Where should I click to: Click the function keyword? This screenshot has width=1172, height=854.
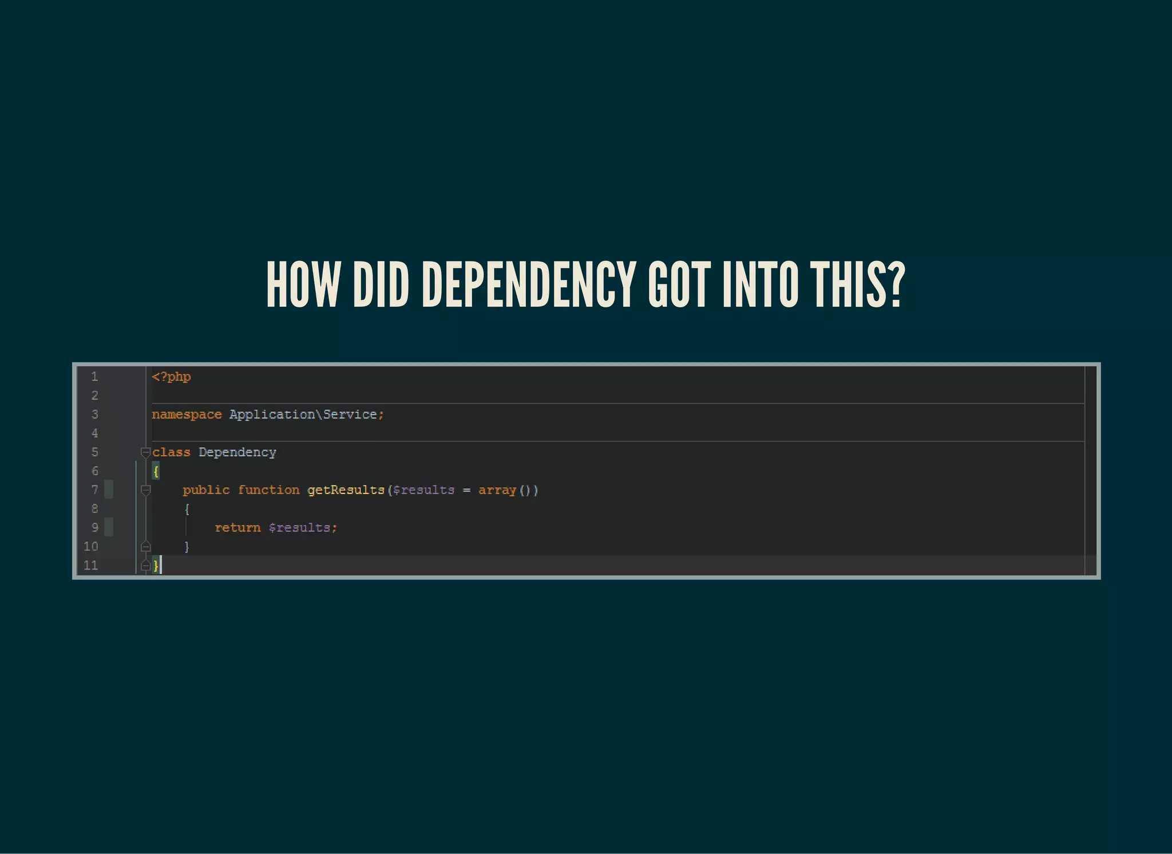pos(269,490)
